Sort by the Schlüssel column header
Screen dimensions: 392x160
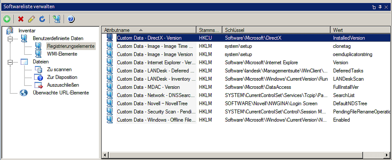[x=276, y=30]
